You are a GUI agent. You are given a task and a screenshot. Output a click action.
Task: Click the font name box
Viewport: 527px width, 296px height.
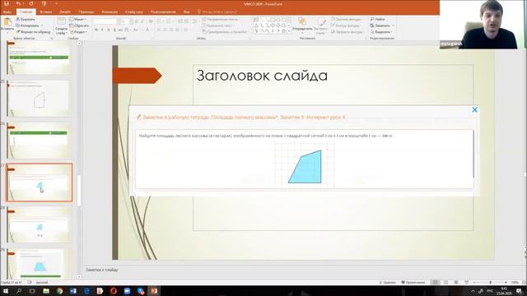tap(105, 21)
